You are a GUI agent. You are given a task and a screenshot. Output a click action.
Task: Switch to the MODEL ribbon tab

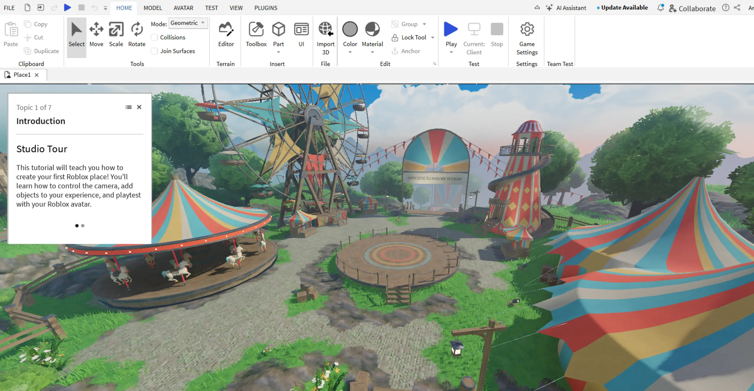click(153, 8)
